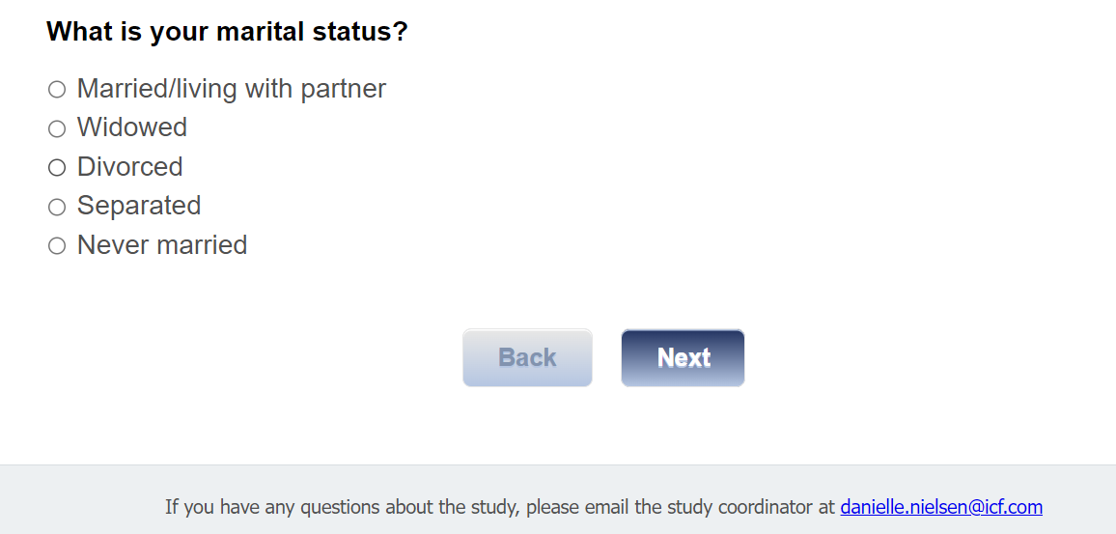
Task: Open the danielle.nielsen@icf.com email link
Action: point(941,507)
